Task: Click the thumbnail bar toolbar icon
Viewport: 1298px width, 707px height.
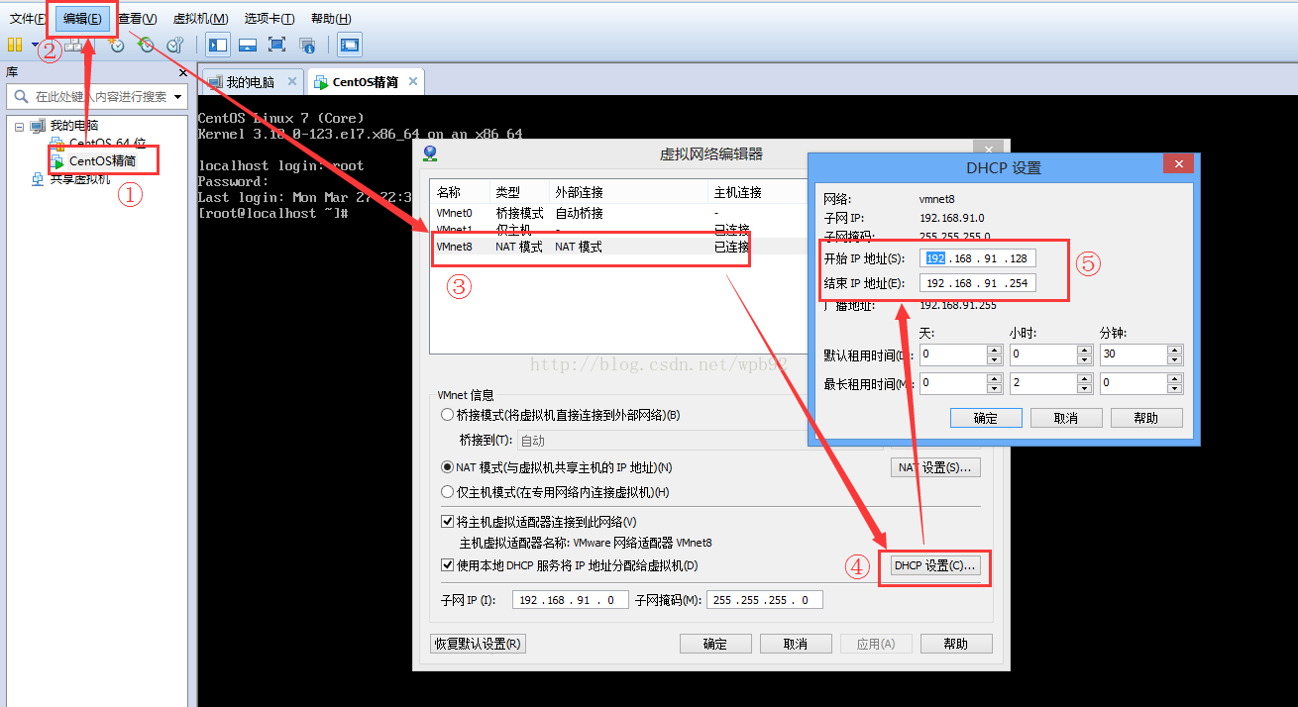Action: (x=248, y=45)
